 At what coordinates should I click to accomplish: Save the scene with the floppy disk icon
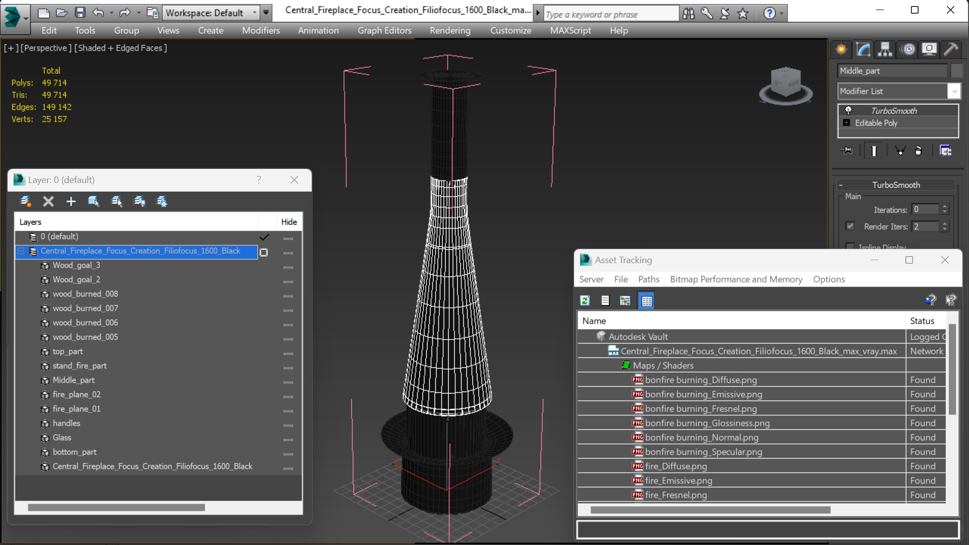tap(80, 13)
